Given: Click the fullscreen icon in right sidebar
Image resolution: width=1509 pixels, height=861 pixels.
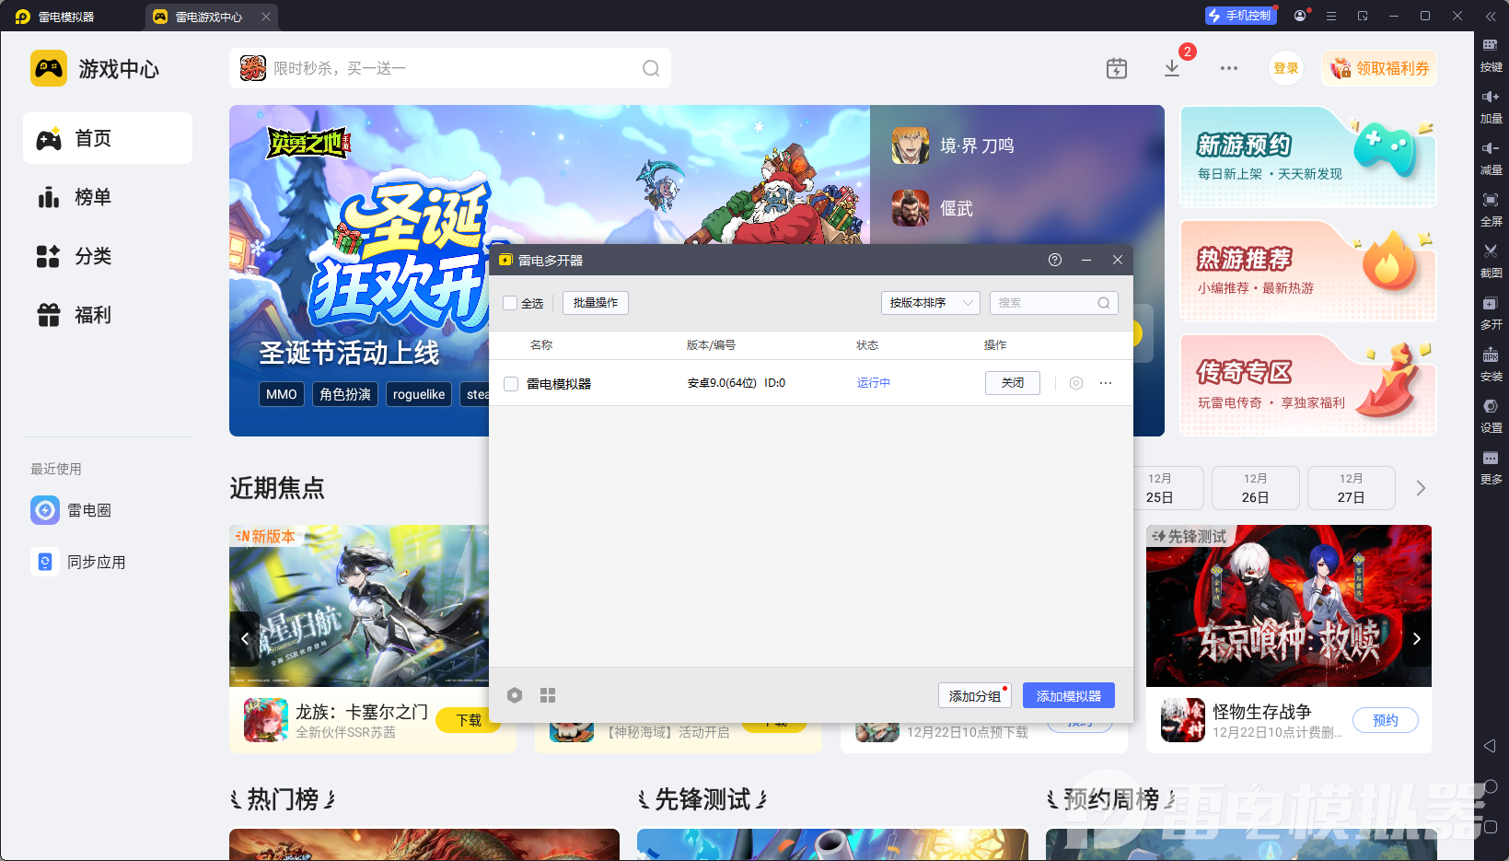Looking at the screenshot, I should tap(1491, 201).
